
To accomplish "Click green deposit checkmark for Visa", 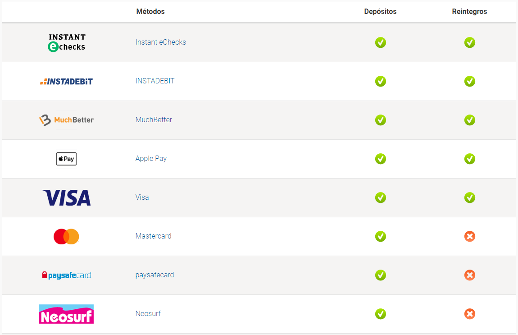I will 381,197.
